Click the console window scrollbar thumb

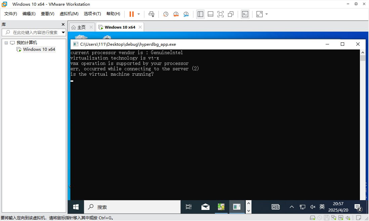pyautogui.click(x=363, y=58)
